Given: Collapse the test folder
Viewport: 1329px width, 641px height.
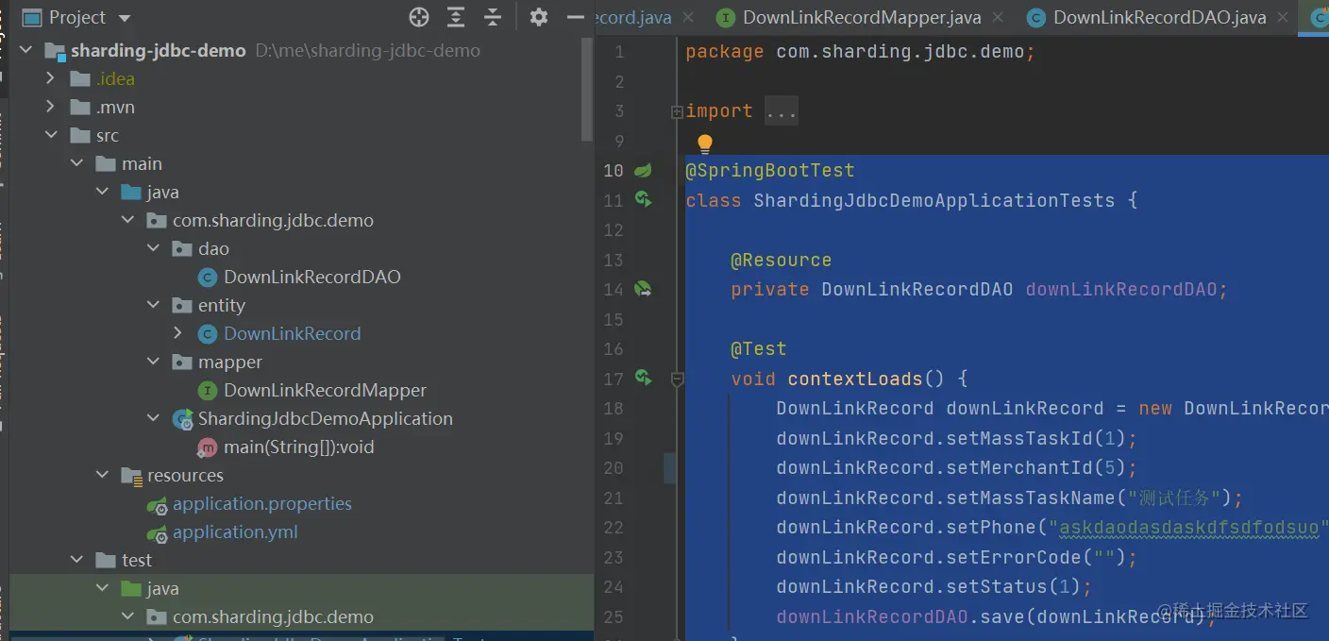Looking at the screenshot, I should [x=77, y=560].
